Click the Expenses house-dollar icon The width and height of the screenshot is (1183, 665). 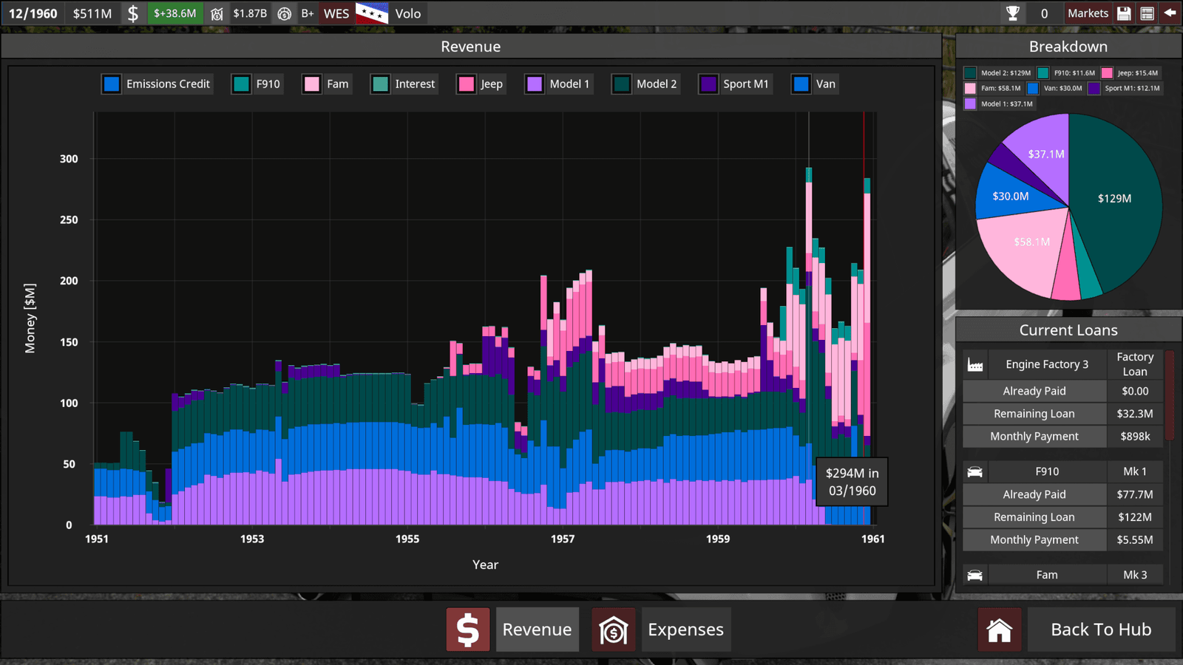[x=613, y=630]
